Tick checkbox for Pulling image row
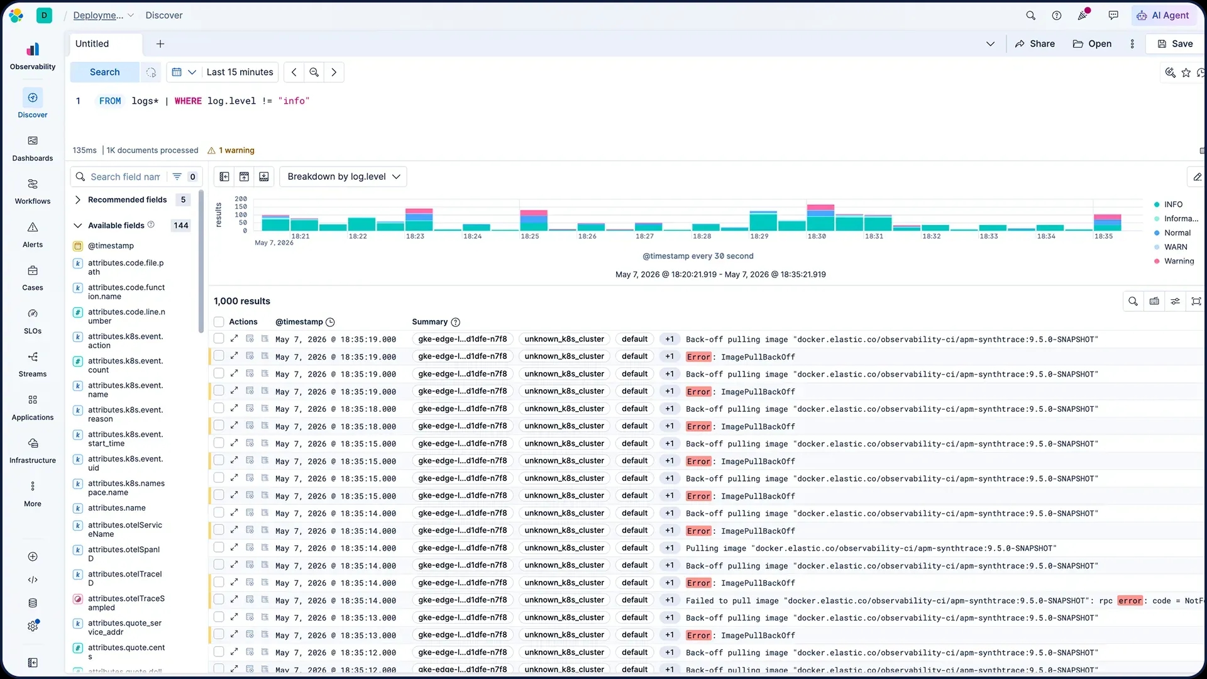Image resolution: width=1207 pixels, height=679 pixels. (219, 548)
